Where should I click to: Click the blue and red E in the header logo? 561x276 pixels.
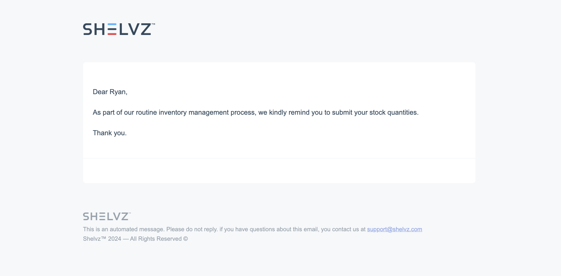pos(112,29)
